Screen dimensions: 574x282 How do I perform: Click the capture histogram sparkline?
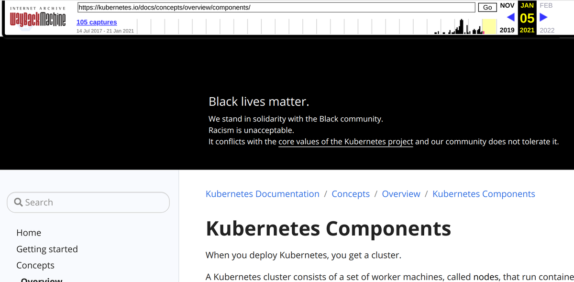pyautogui.click(x=317, y=26)
